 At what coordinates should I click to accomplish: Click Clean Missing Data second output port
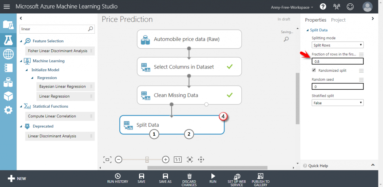tap(206, 104)
